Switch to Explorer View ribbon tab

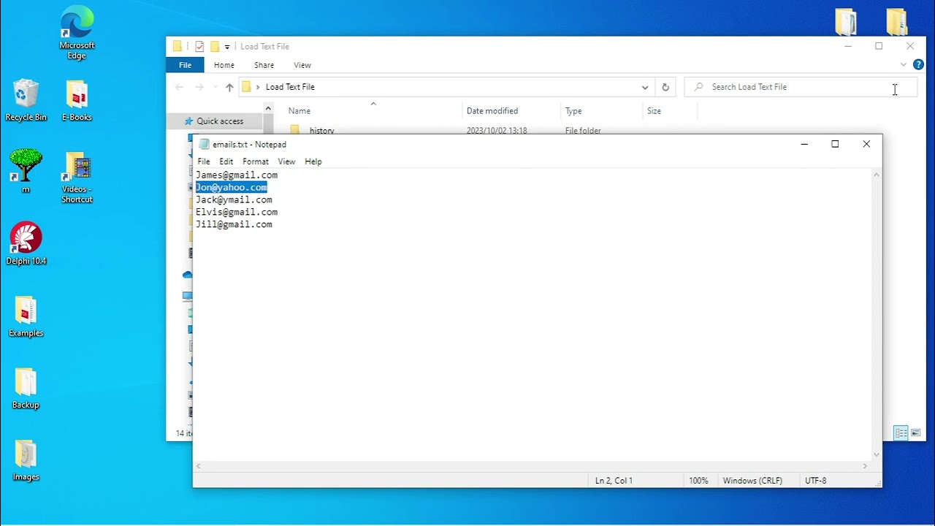click(x=302, y=65)
